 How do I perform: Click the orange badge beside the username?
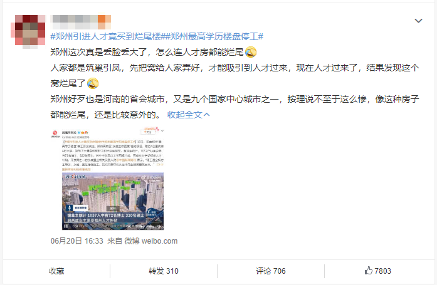pos(104,23)
